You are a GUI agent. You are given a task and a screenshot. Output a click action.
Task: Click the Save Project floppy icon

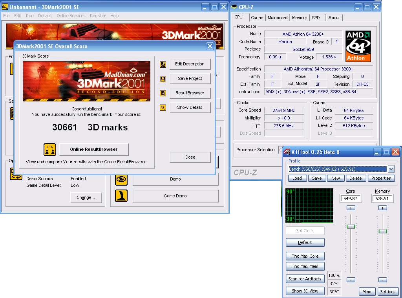click(163, 79)
